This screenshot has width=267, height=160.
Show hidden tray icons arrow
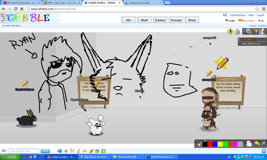[x=235, y=157]
